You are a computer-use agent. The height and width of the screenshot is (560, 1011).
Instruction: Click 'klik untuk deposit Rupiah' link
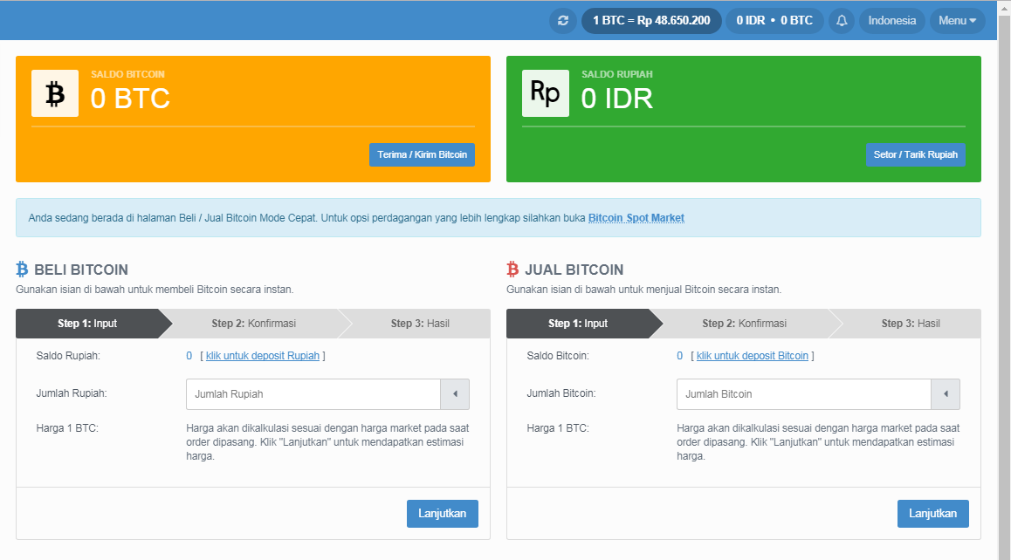click(263, 356)
